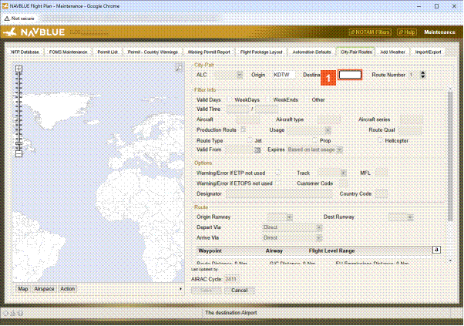The image size is (464, 326).
Task: Open the Import/Export tab
Action: click(428, 52)
